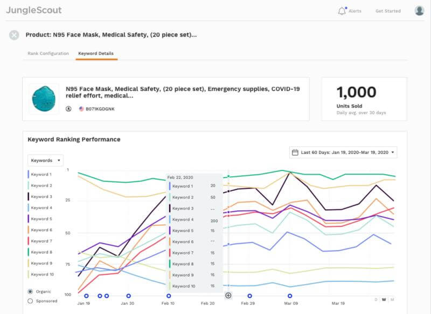Click the 1,000 Units Sold figure
The width and height of the screenshot is (431, 314).
click(x=357, y=92)
